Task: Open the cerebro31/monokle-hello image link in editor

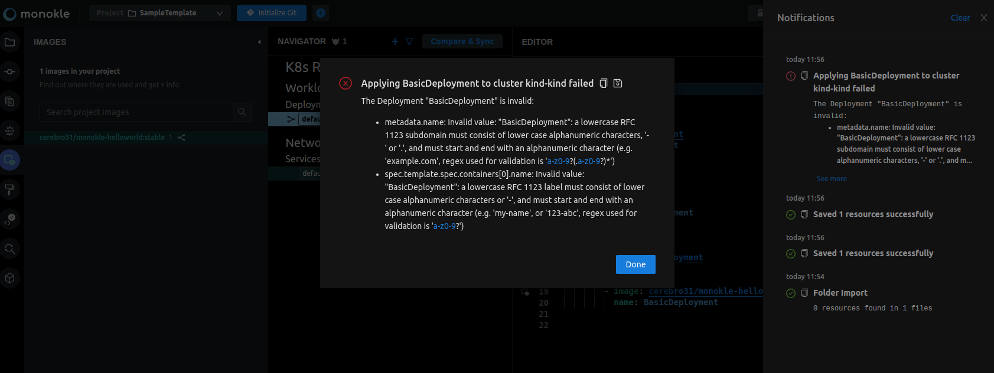Action: pyautogui.click(x=706, y=291)
